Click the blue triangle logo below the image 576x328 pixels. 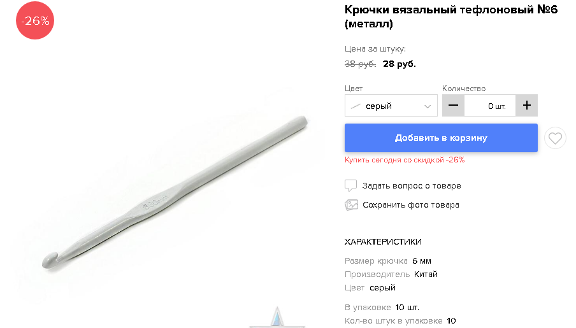coord(277,317)
